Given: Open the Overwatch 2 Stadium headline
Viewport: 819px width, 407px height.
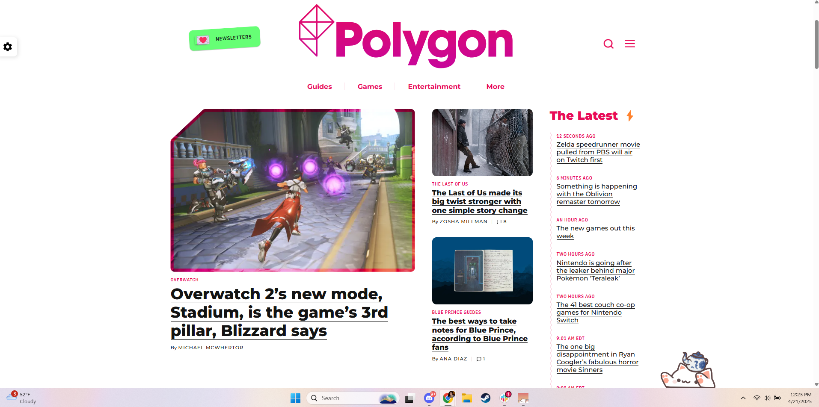Looking at the screenshot, I should click(x=279, y=312).
